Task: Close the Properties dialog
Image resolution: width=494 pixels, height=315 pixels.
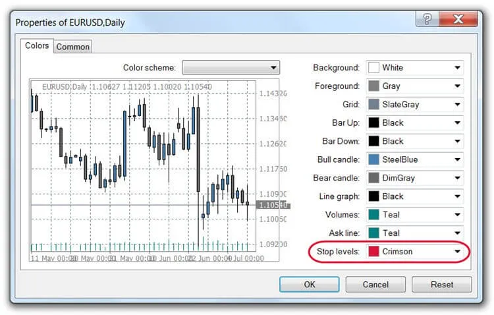Action: pos(458,19)
